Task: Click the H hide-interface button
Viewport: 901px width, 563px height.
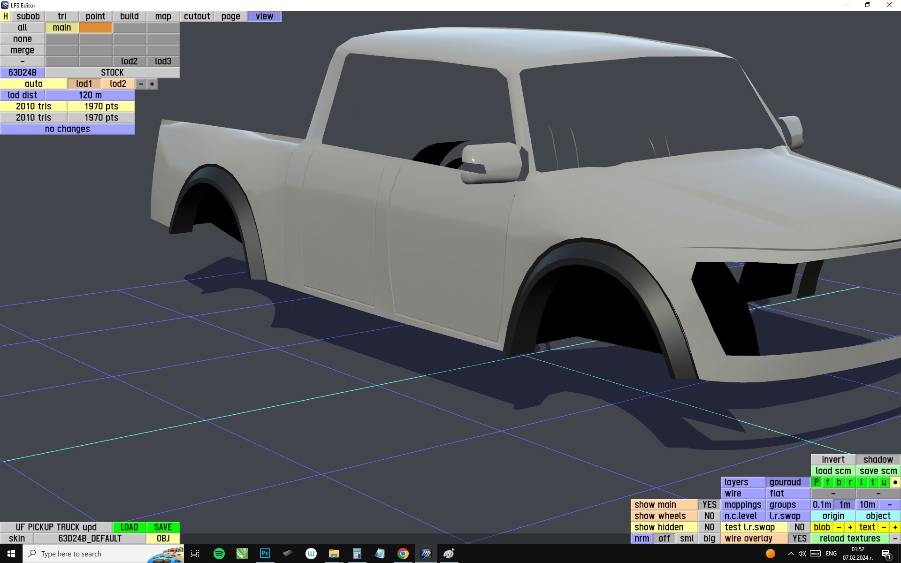Action: [x=5, y=16]
